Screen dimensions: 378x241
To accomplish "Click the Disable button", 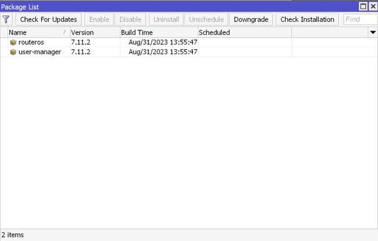I will [x=130, y=19].
